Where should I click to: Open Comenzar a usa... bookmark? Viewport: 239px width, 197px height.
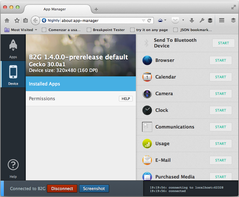tap(61, 30)
